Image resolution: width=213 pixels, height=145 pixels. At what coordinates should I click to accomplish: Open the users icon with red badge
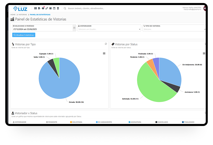(x=43, y=8)
